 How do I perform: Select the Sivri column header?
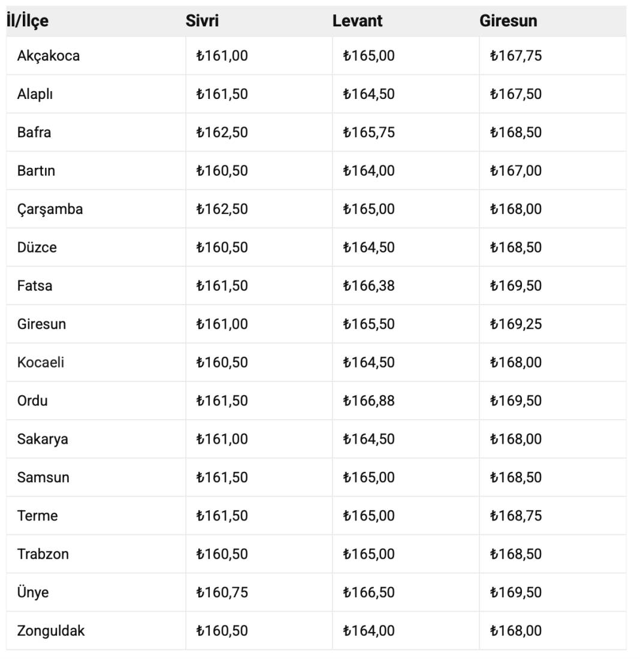click(202, 20)
